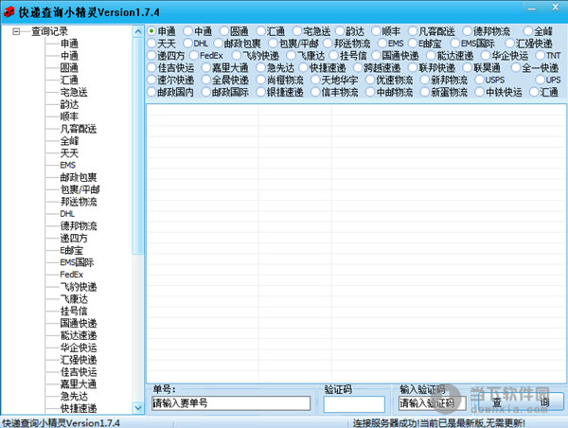Click the 单号 tracking number input field

(x=231, y=403)
